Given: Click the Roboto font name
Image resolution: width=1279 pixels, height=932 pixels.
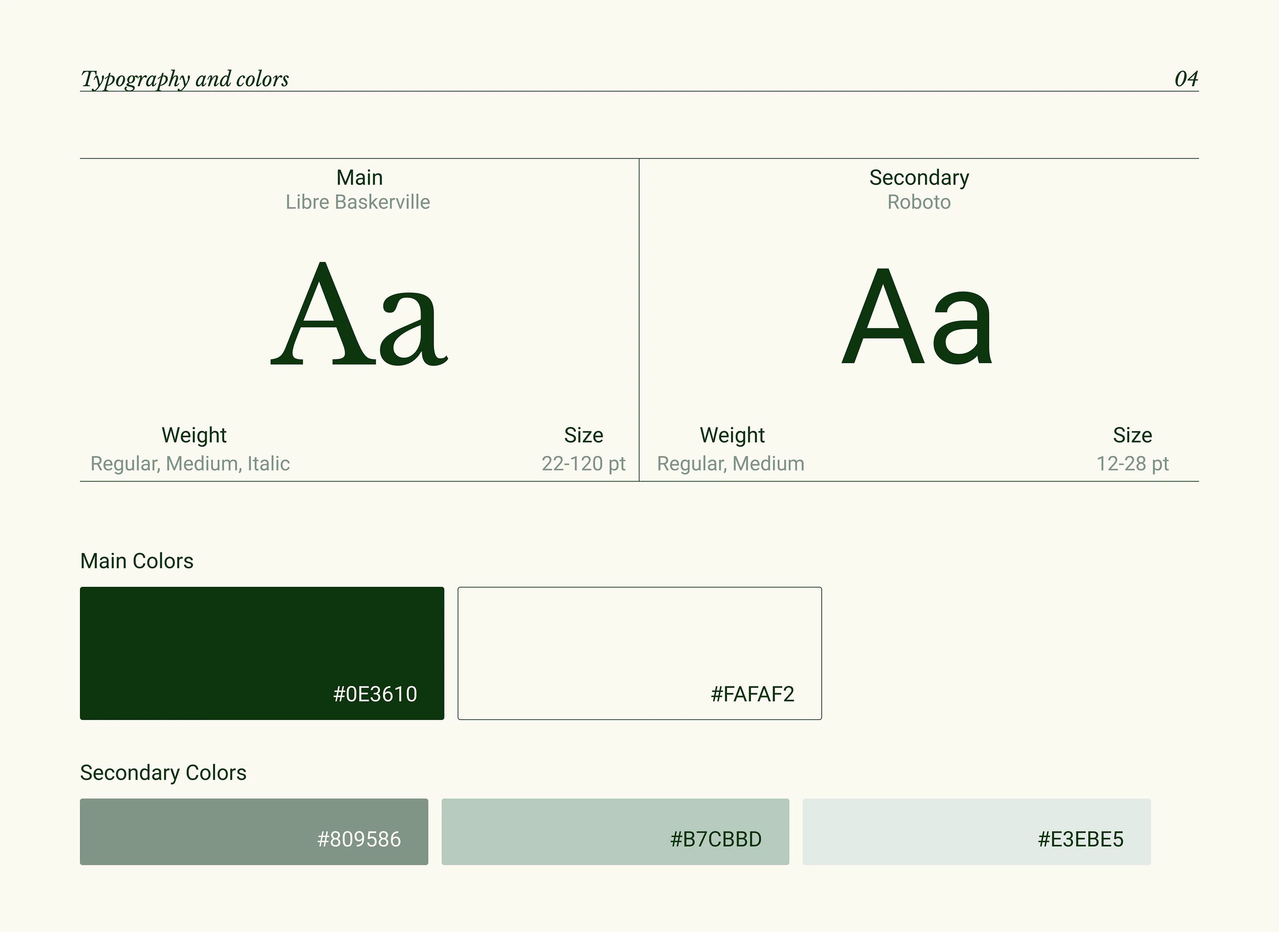Looking at the screenshot, I should 919,202.
